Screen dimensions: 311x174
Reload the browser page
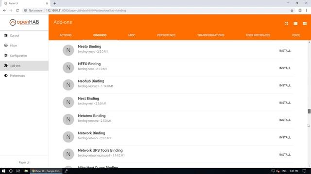[x=17, y=11]
